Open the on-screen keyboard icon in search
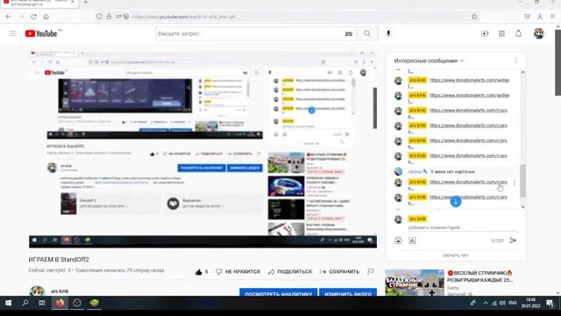Screen dimensions: 561x316 [x=349, y=33]
